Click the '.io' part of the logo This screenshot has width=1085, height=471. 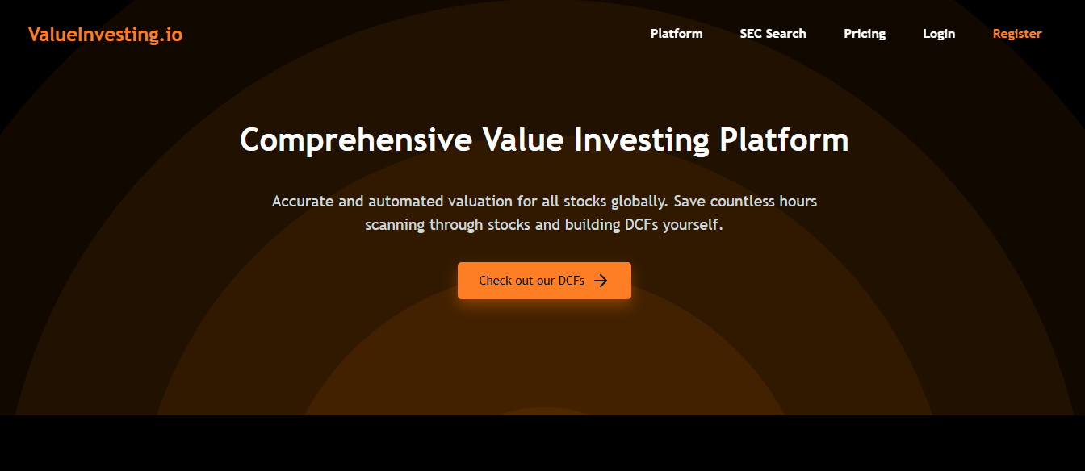point(171,35)
